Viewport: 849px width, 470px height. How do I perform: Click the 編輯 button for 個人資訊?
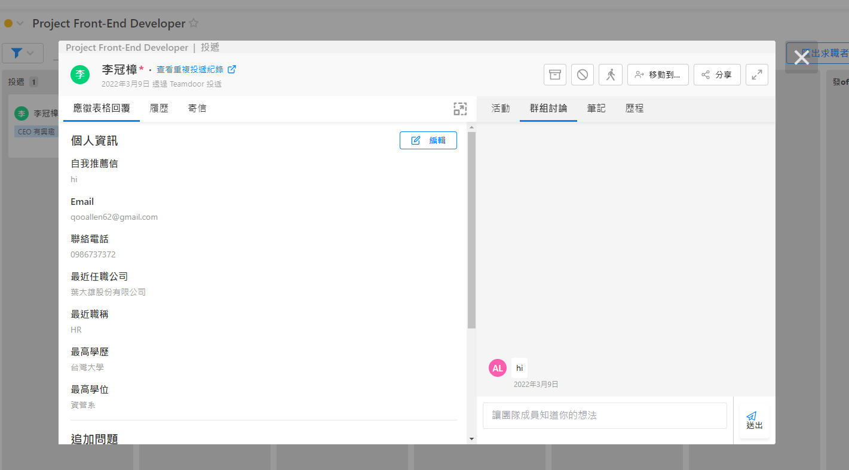pos(428,140)
